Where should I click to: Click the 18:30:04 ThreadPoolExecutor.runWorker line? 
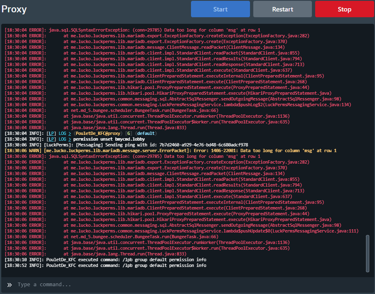click(x=147, y=116)
